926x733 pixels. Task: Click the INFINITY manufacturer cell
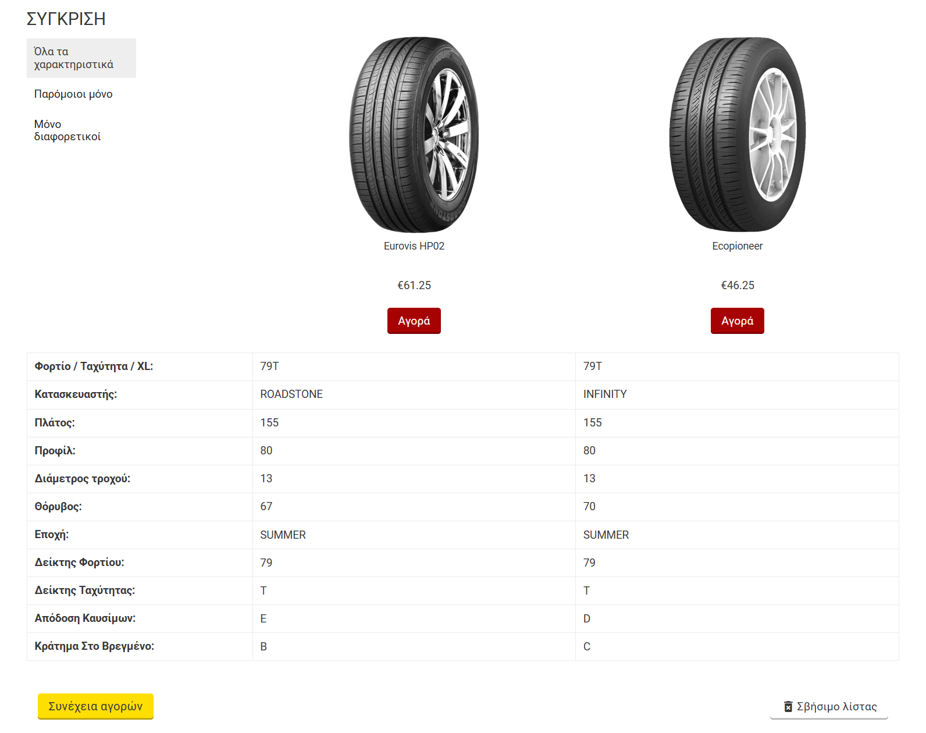605,394
